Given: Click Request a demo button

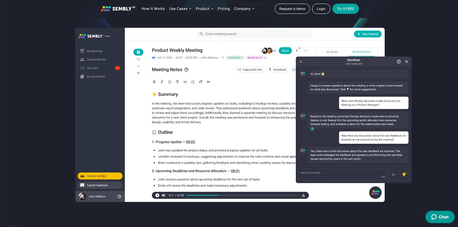Looking at the screenshot, I should pos(292,9).
